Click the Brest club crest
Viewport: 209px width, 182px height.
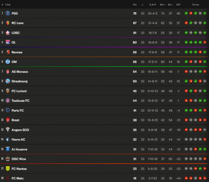(8, 120)
